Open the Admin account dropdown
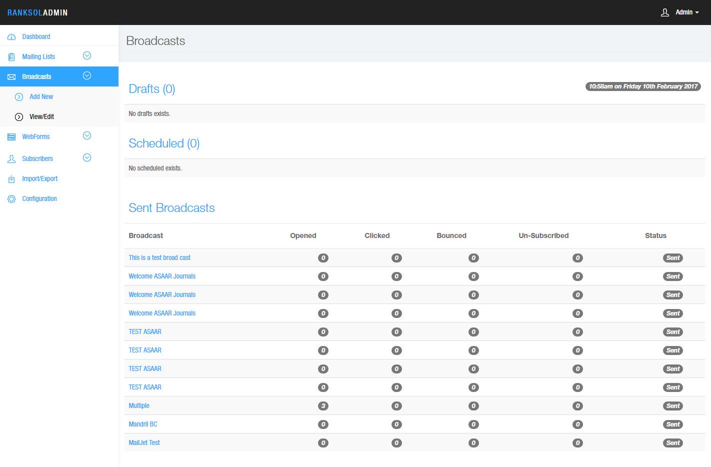 tap(686, 12)
